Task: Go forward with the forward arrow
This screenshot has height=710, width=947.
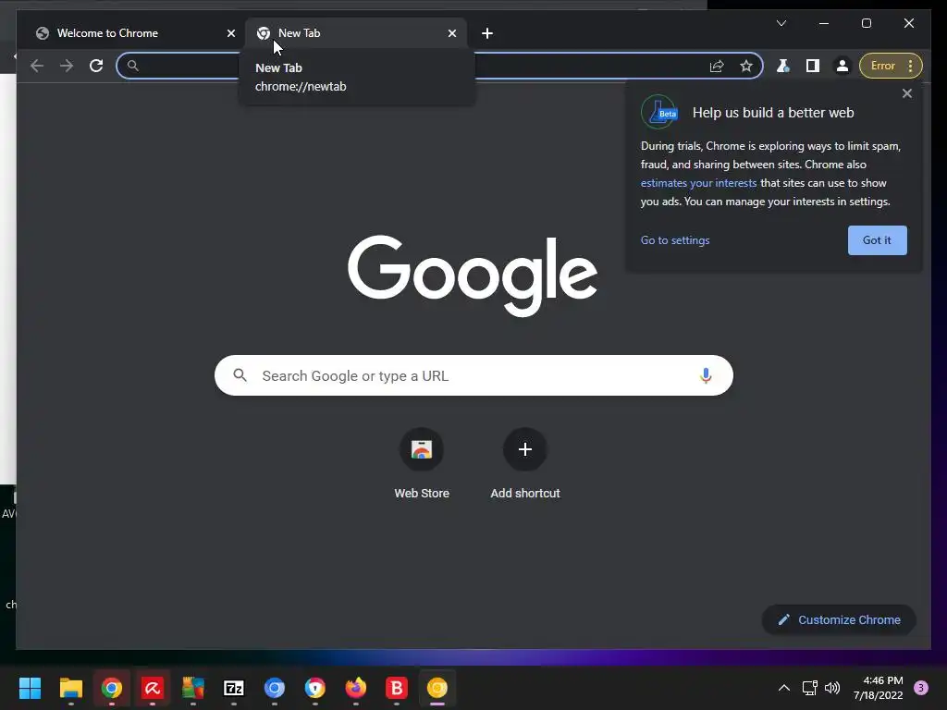Action: click(x=67, y=66)
